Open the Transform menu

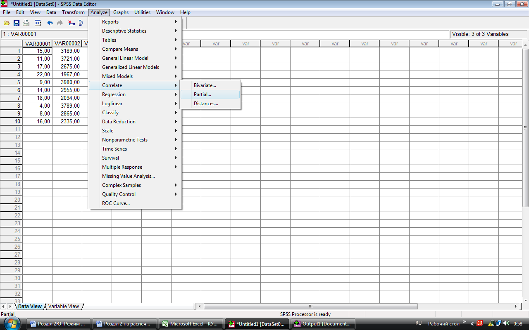[x=73, y=12]
